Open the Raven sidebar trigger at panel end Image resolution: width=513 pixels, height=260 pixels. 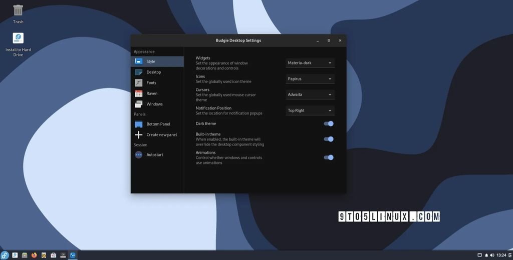pos(510,255)
